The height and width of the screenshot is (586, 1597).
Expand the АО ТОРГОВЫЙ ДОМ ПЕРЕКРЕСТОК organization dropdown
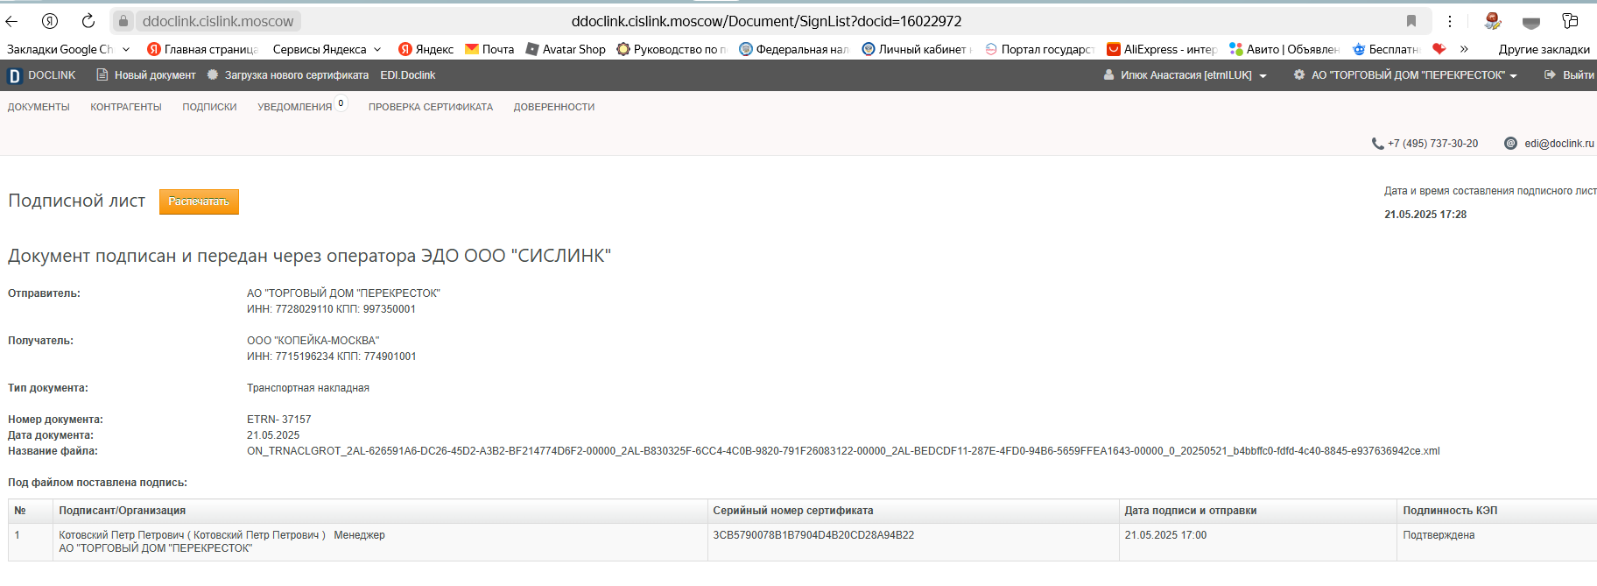[1513, 76]
